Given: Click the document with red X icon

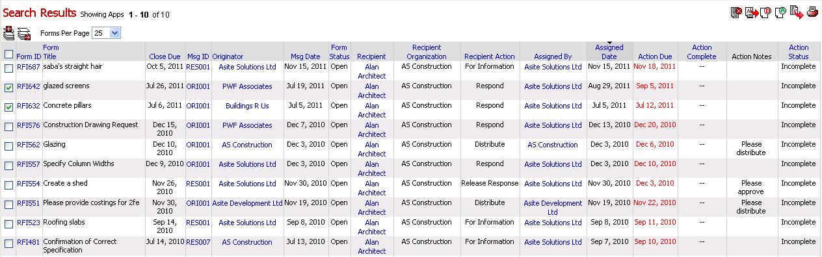Looking at the screenshot, I should pyautogui.click(x=736, y=12).
